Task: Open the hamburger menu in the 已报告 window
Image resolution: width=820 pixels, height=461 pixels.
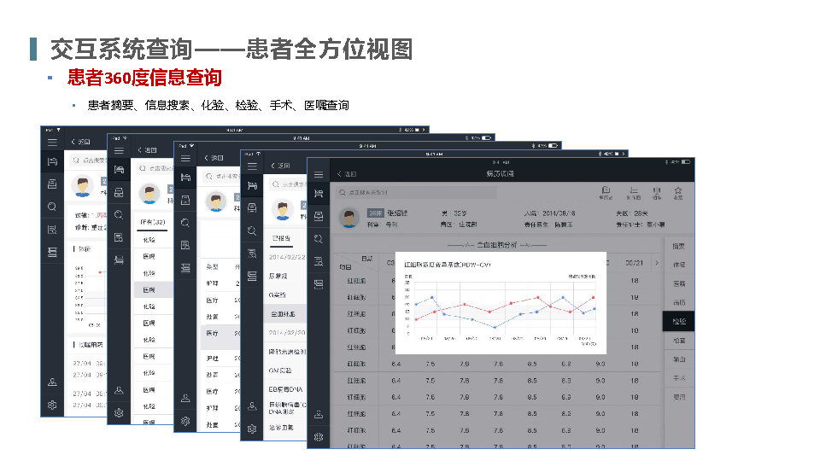Action: pos(252,166)
